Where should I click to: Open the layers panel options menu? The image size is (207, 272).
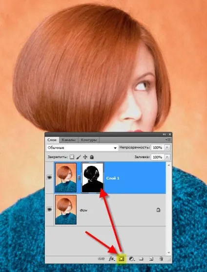pyautogui.click(x=168, y=139)
